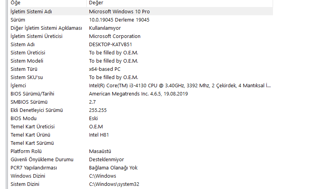Screen dimensions: 326x189
Task: Click the Diğer İşletim Sistemi Açıklaması row
Action: pyautogui.click(x=46, y=28)
